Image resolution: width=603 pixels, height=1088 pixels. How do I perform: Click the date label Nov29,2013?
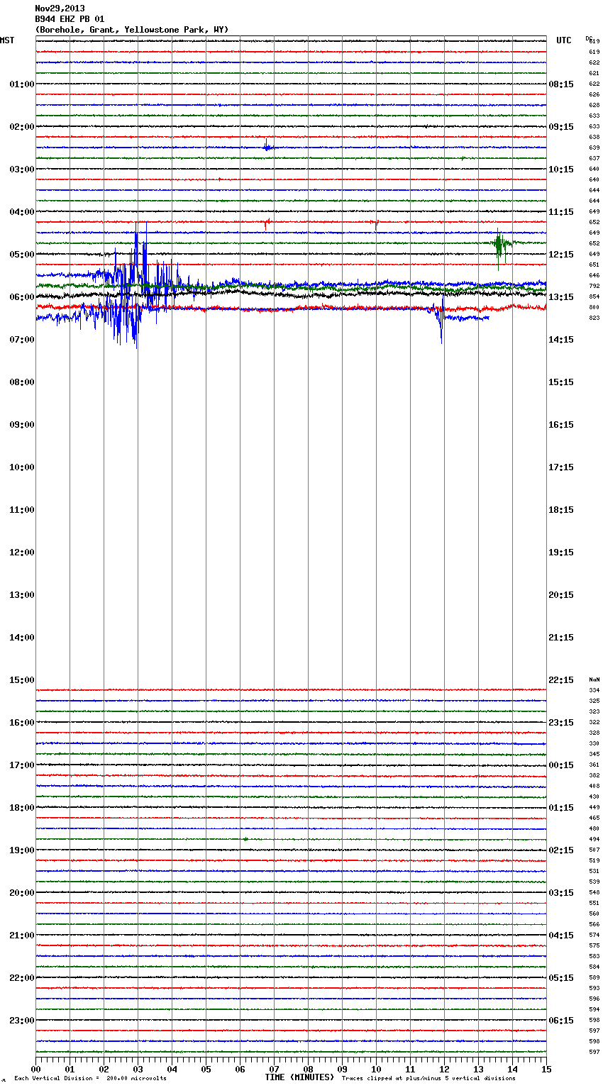coord(60,9)
